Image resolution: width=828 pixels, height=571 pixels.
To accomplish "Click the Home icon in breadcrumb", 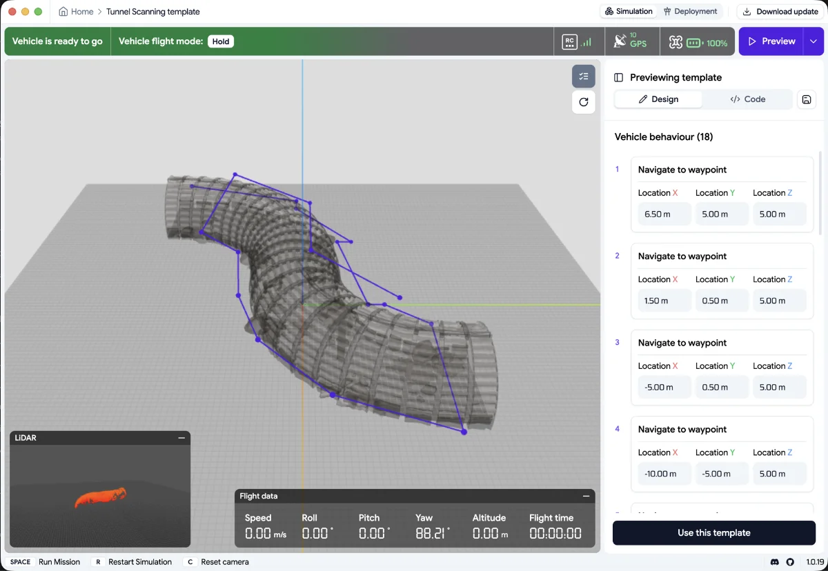I will 63,12.
